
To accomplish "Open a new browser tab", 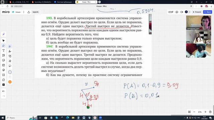I will [x=100, y=2].
